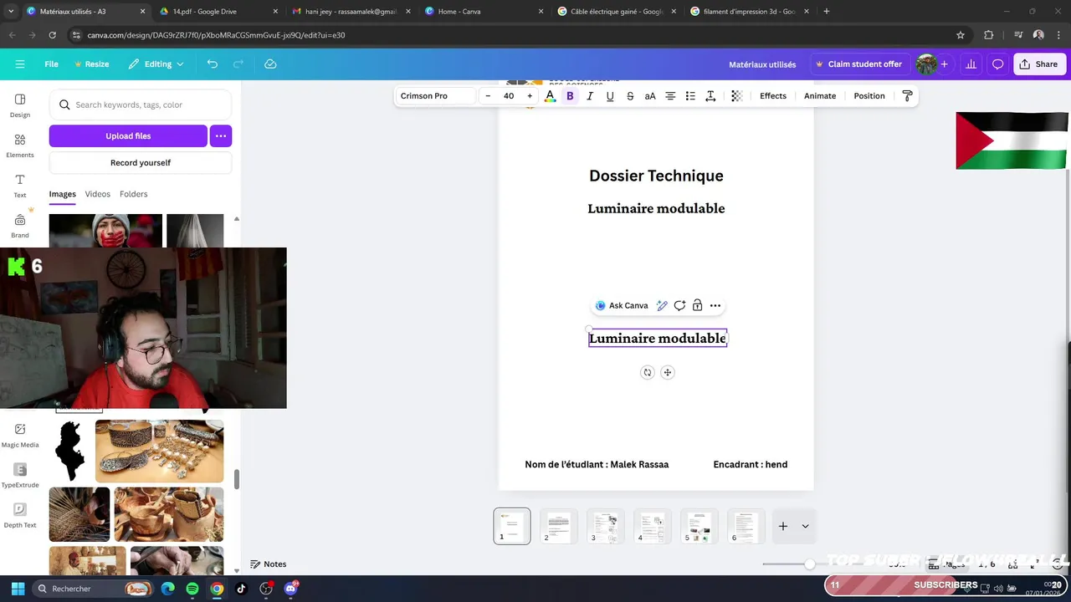Select page 5 thumbnail

[x=699, y=527]
